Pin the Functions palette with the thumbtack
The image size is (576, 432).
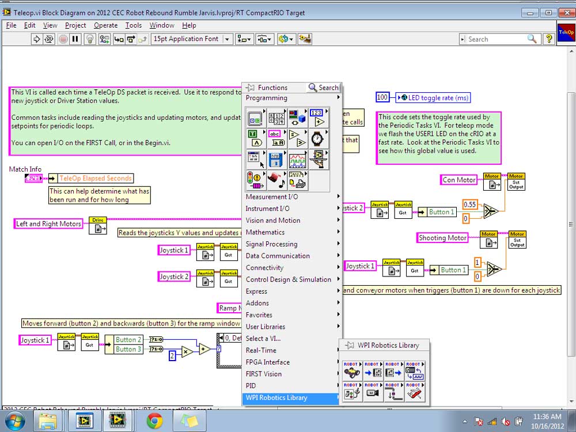(250, 88)
